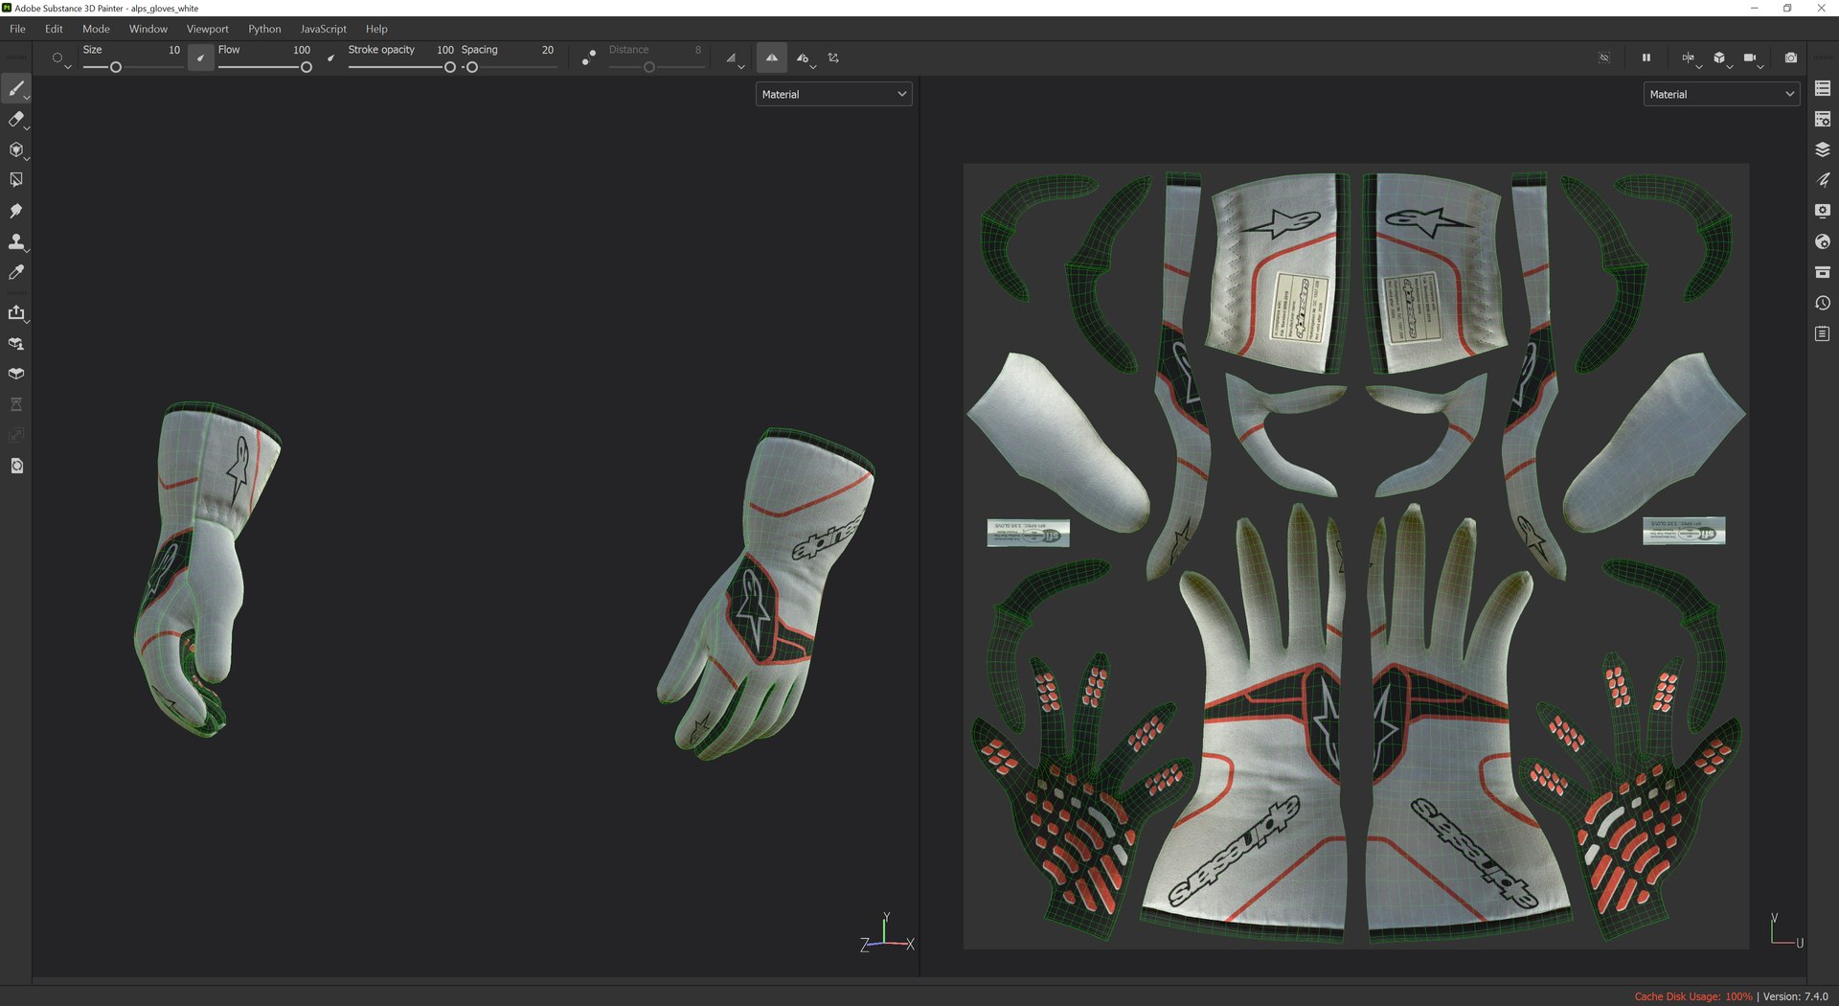Image resolution: width=1839 pixels, height=1006 pixels.
Task: Open the Viewport menu
Action: click(x=207, y=29)
